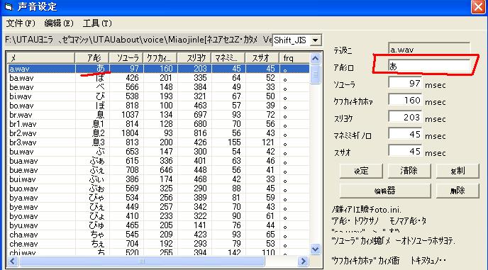Click the alias 息3 cell

[99, 142]
